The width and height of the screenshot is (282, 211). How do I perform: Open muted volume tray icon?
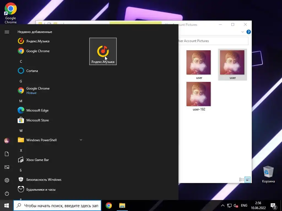(x=236, y=206)
